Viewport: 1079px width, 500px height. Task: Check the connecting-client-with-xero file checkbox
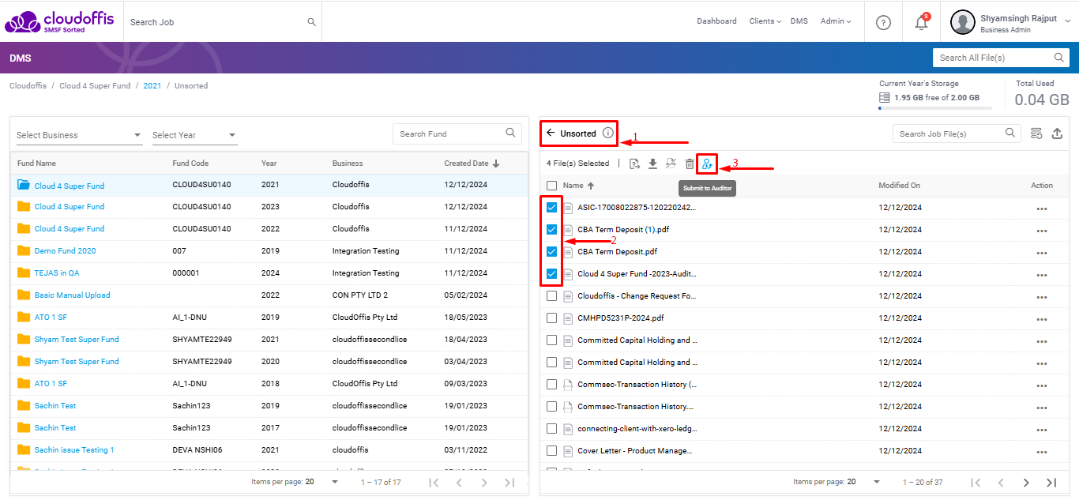tap(551, 428)
